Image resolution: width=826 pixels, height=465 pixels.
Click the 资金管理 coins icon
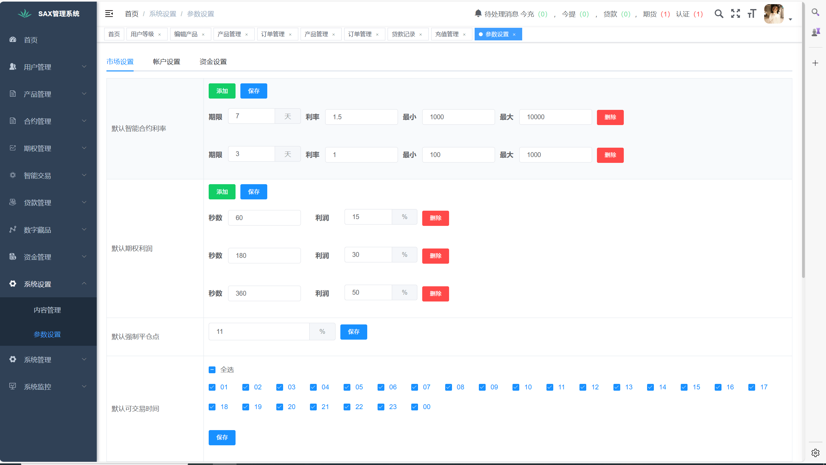click(x=13, y=257)
